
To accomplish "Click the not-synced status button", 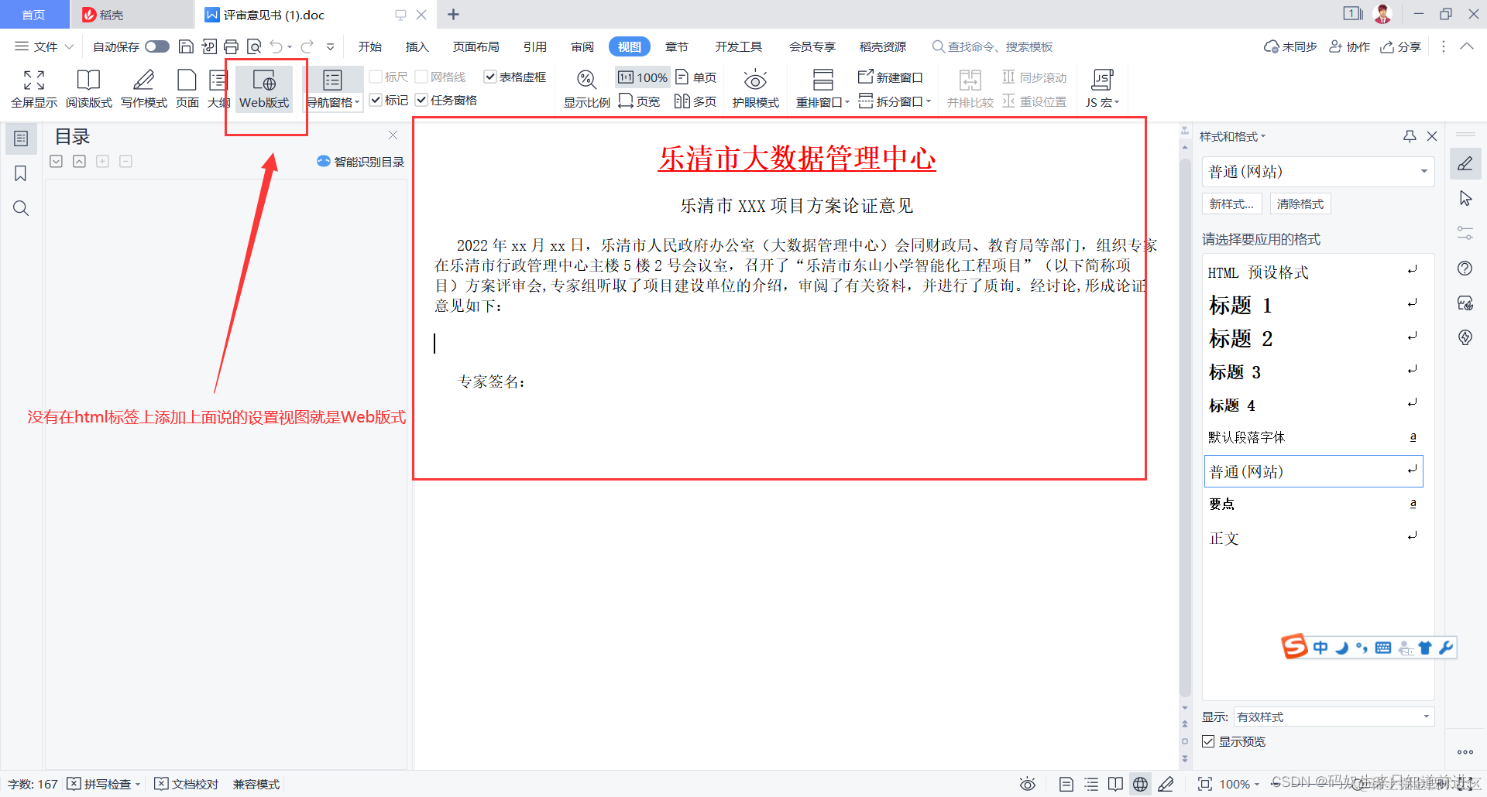I will tap(1290, 46).
